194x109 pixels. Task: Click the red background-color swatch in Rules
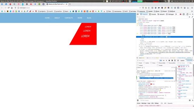[x=151, y=84]
